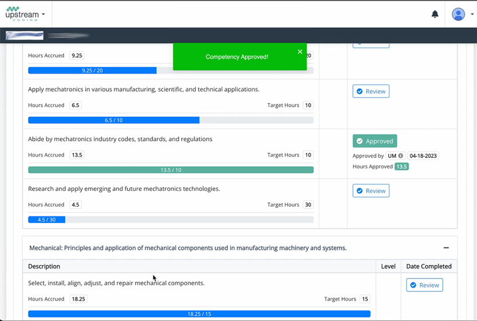Click the checkmark icon in the Review button for emerging technologies
This screenshot has width=477, height=321.
pyautogui.click(x=360, y=191)
